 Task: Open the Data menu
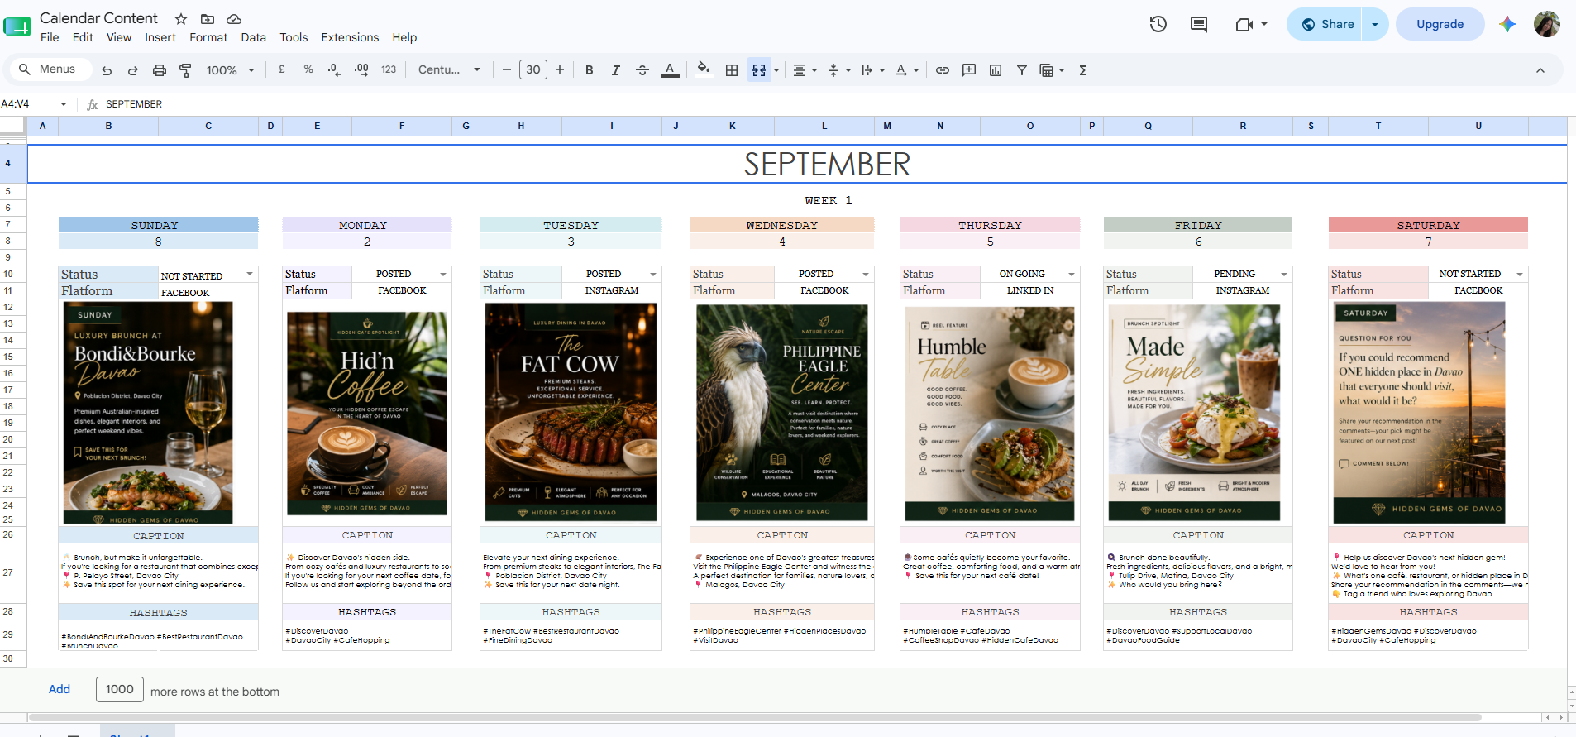coord(254,37)
